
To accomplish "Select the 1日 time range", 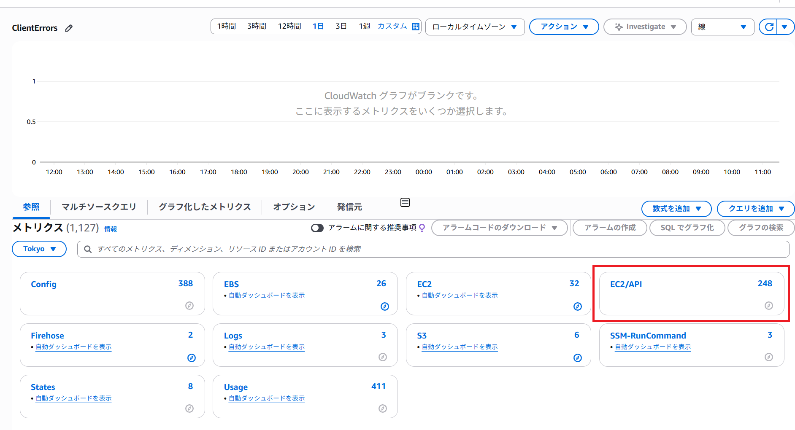I will click(318, 26).
